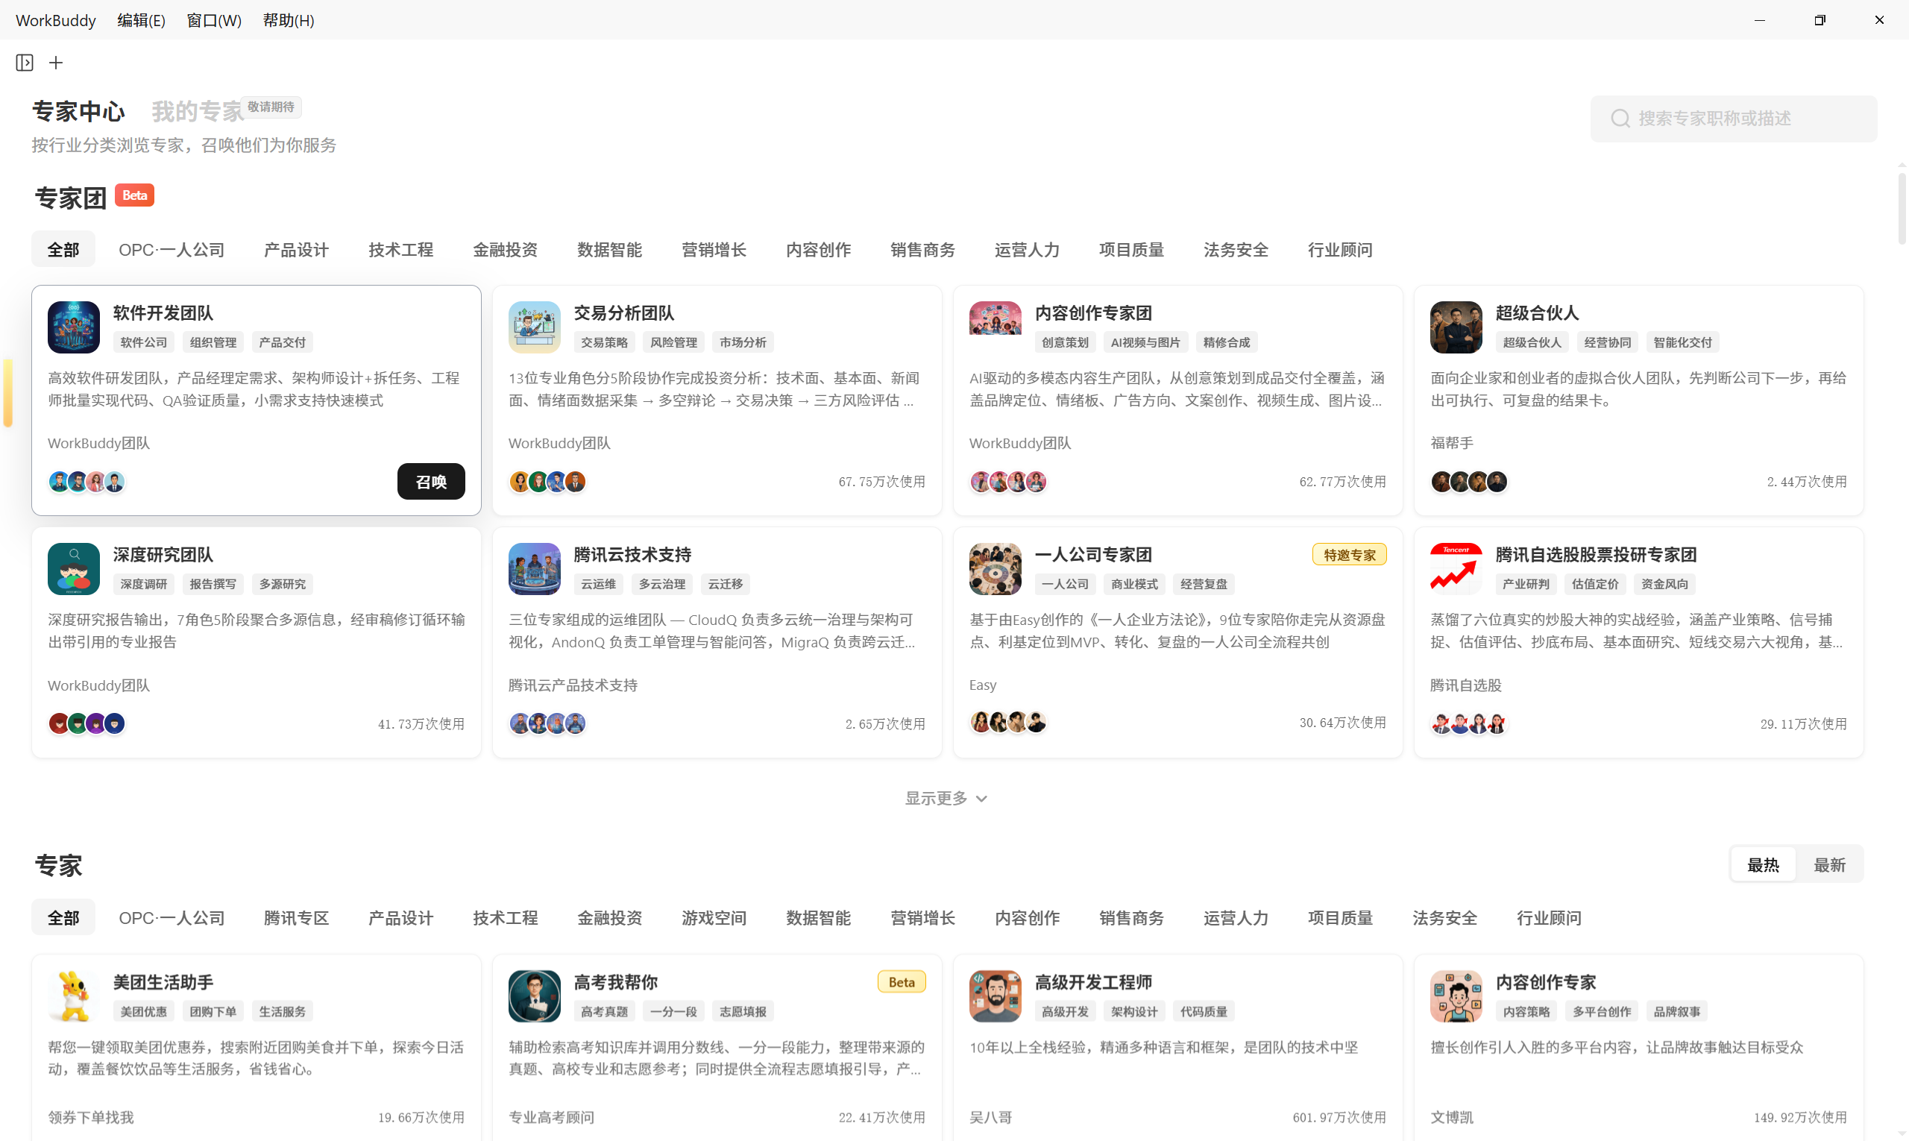
Task: Filter expert teams by 法务安全
Action: pyautogui.click(x=1236, y=250)
